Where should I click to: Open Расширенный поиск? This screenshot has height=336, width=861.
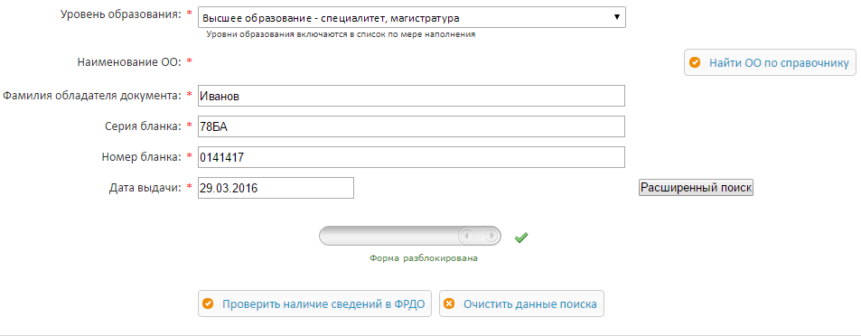click(x=696, y=187)
